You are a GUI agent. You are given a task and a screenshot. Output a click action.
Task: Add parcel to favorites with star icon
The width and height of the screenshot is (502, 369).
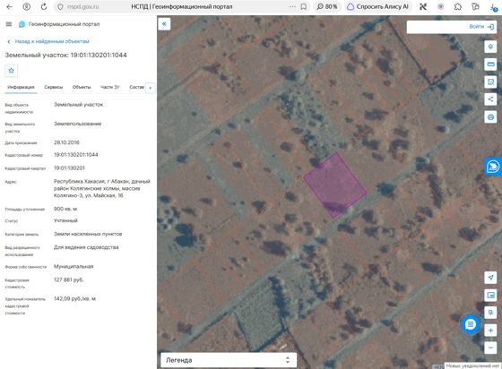pos(11,71)
